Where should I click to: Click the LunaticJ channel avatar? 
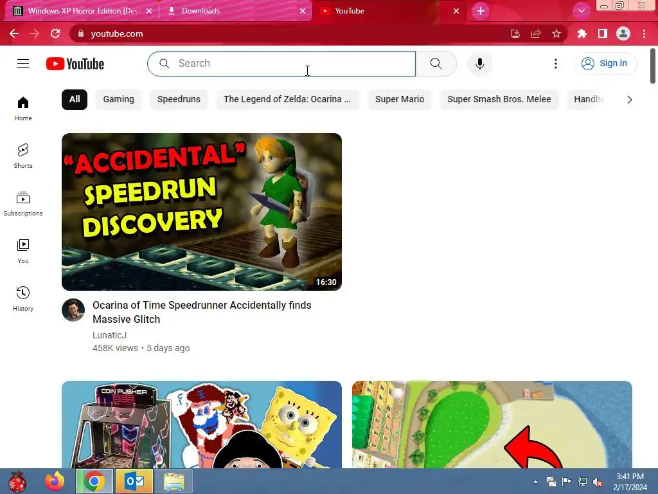73,310
